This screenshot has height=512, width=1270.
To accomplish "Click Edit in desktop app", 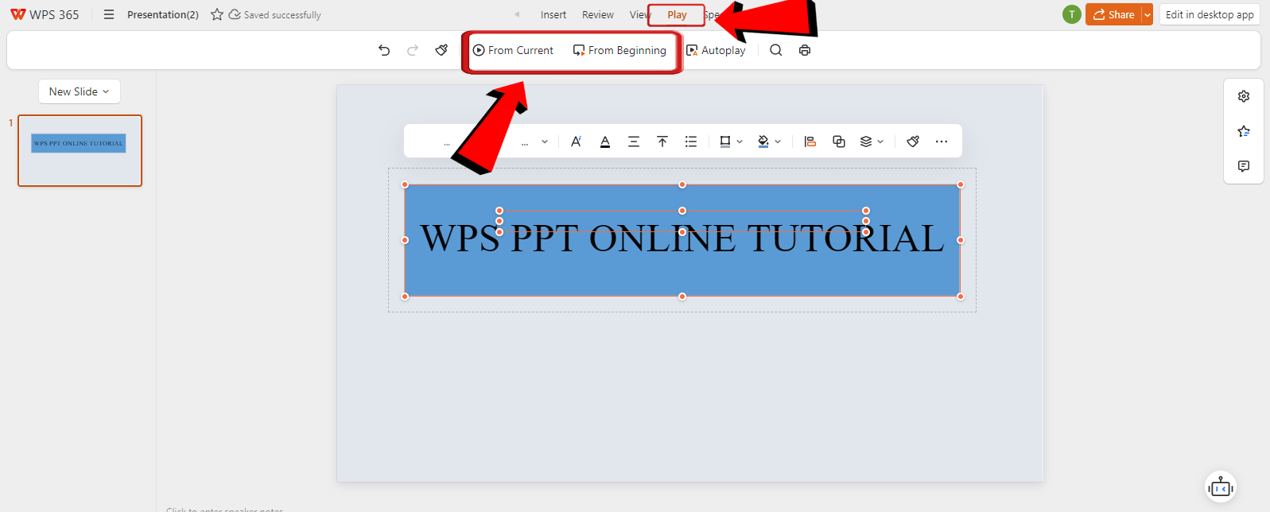I will (x=1210, y=14).
